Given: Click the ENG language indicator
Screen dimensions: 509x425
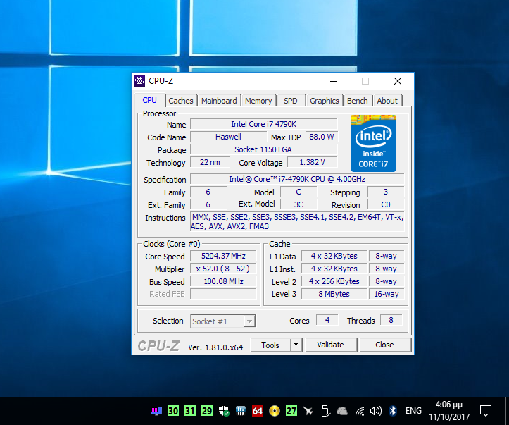Looking at the screenshot, I should (x=413, y=411).
